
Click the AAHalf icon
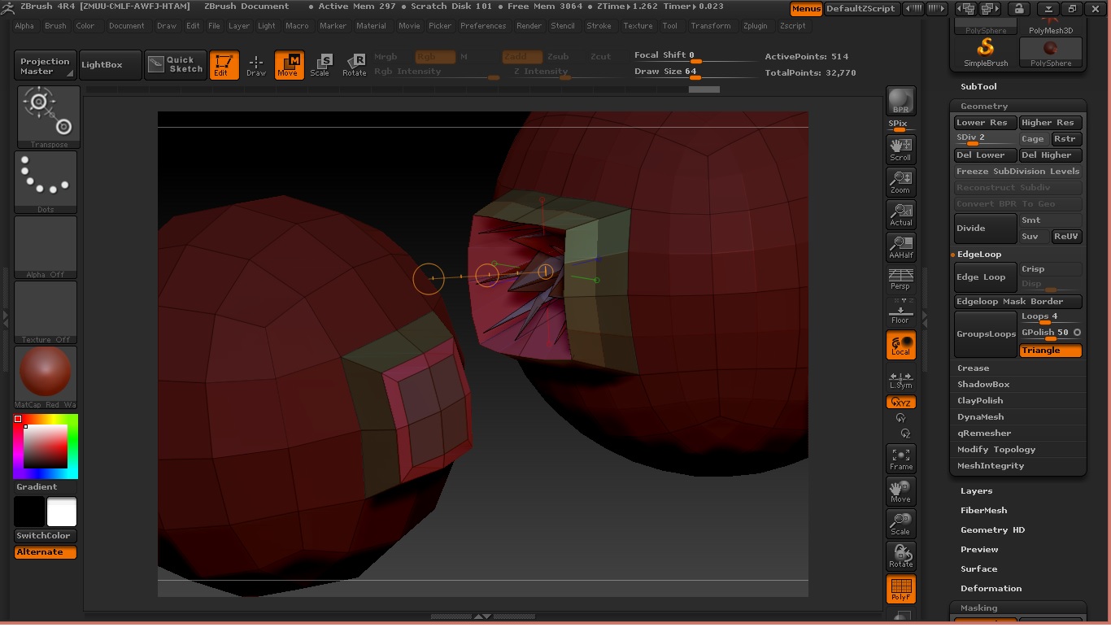[x=900, y=247]
